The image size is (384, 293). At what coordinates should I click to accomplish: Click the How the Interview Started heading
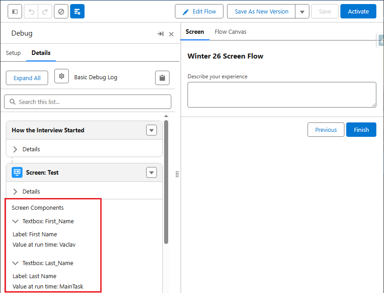pos(48,130)
